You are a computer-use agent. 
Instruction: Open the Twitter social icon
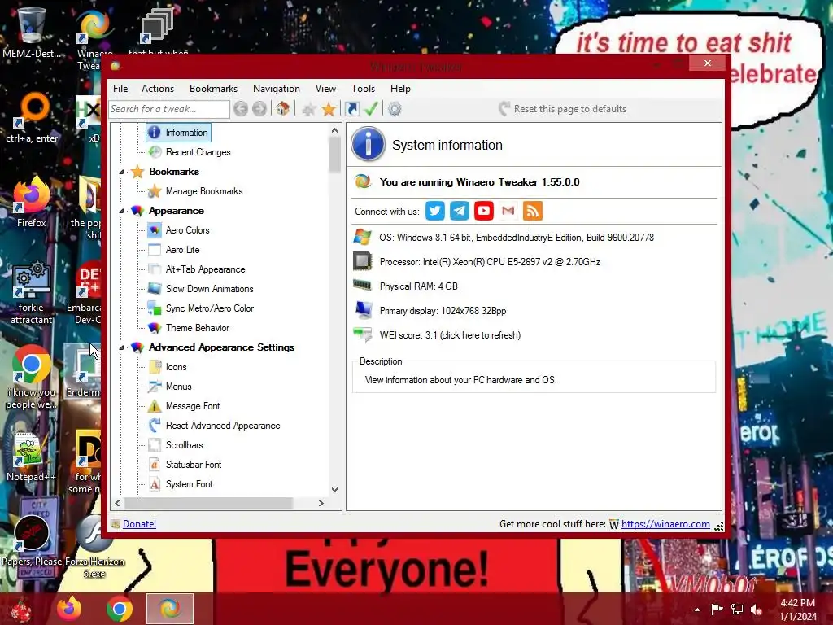pos(435,211)
